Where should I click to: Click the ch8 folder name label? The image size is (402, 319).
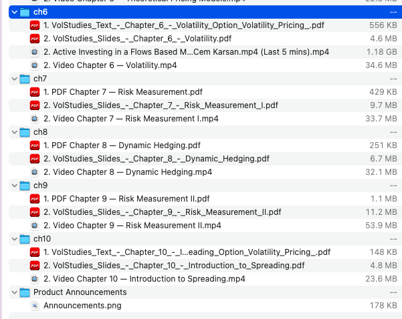[x=41, y=132]
